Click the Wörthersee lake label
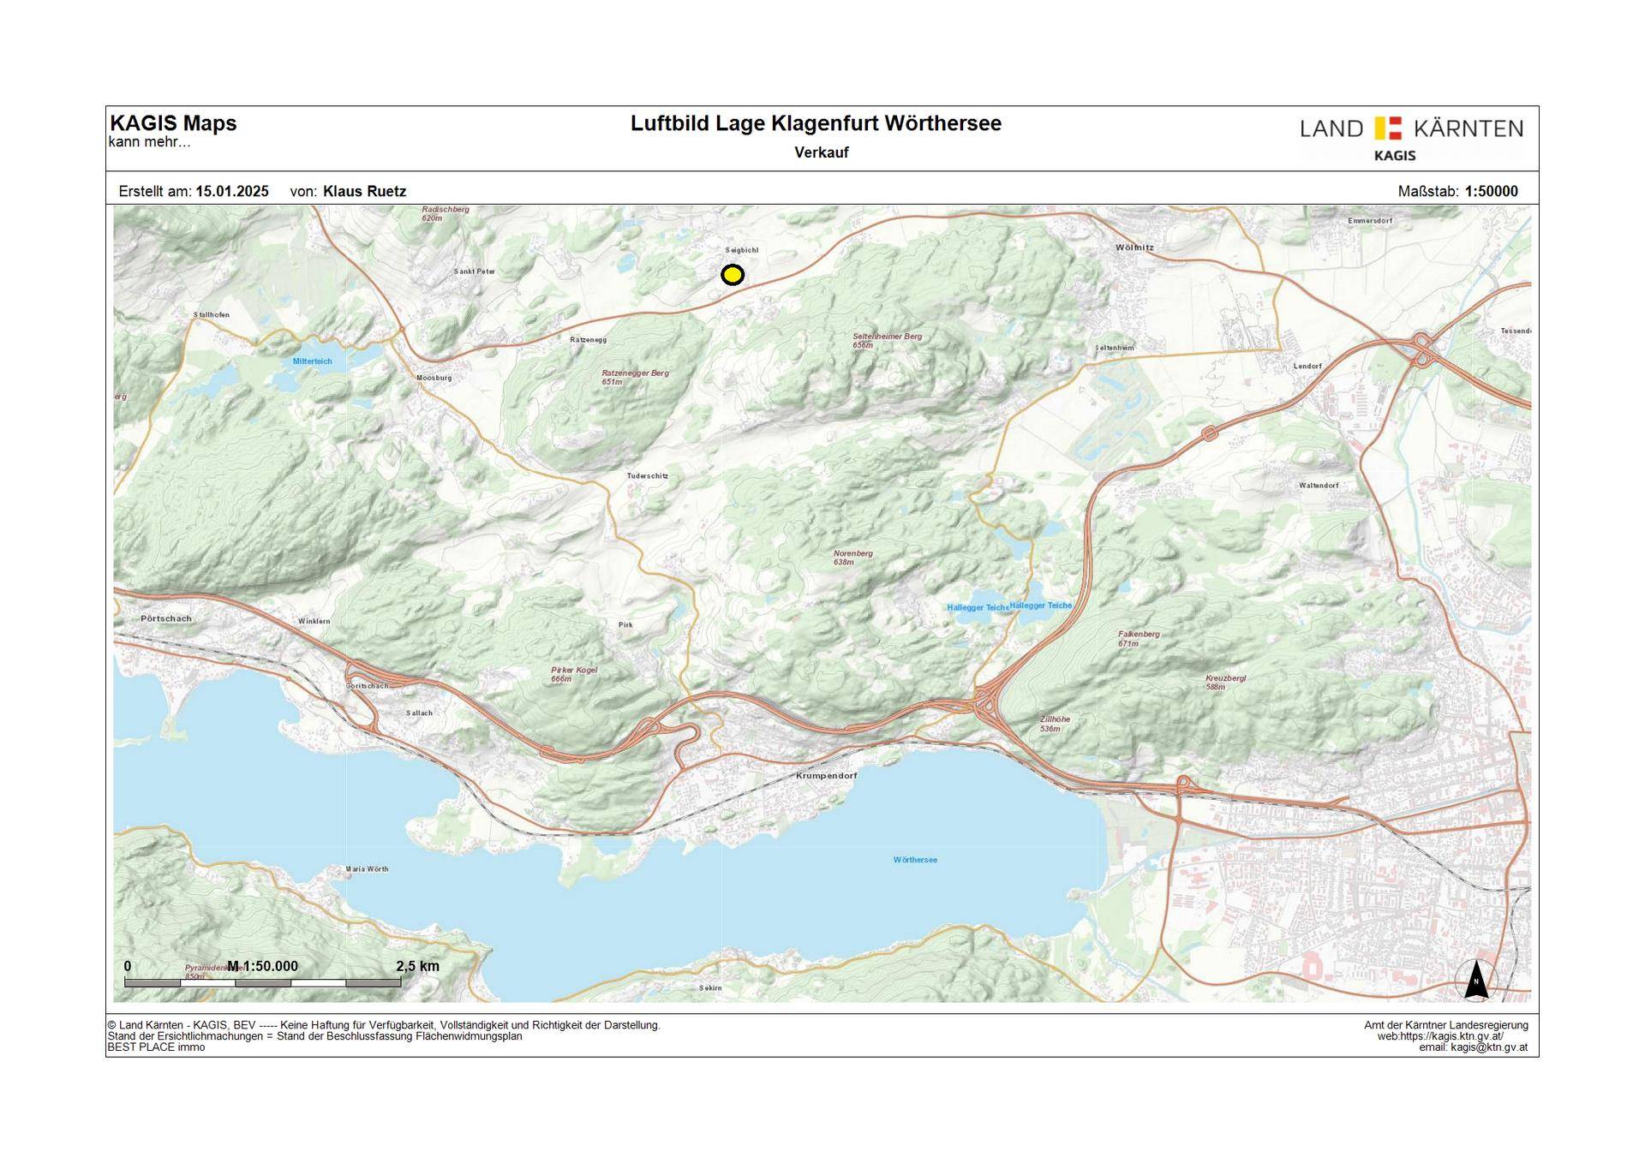This screenshot has width=1645, height=1163. tap(915, 860)
